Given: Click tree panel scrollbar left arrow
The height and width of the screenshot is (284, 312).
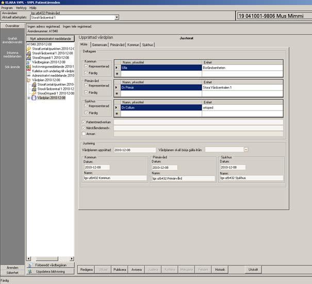Looking at the screenshot, I should pos(29,259).
